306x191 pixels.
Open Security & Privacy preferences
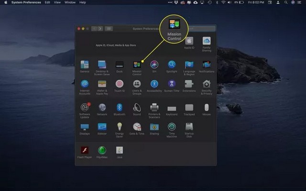pyautogui.click(x=207, y=87)
